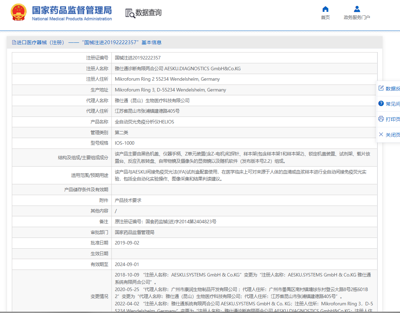Click the 变更情况 row label
Image resolution: width=400 pixels, height=313 pixels.
click(100, 296)
